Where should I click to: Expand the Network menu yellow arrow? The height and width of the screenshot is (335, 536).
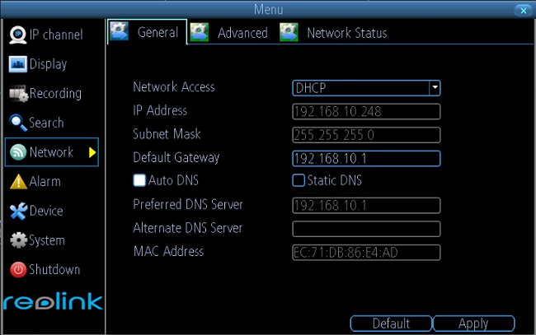tap(92, 152)
